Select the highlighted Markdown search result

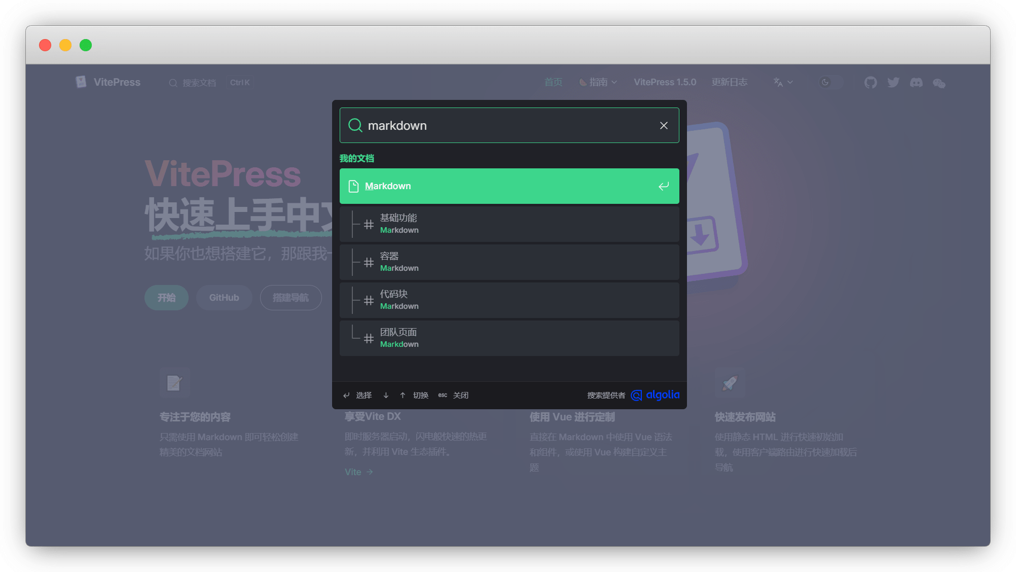(509, 186)
